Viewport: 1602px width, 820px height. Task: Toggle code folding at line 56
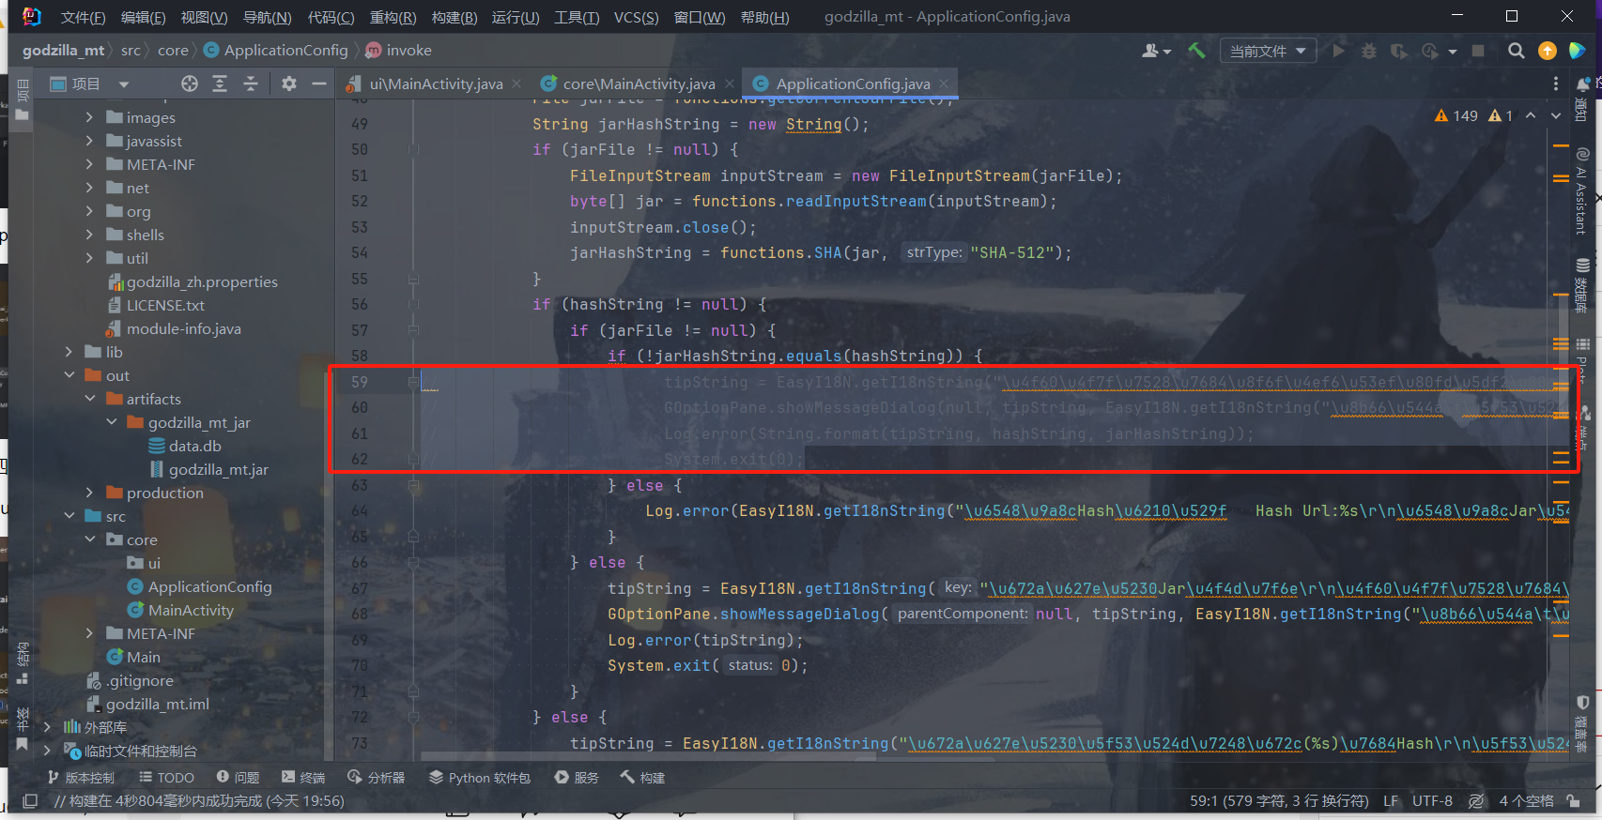(x=413, y=304)
